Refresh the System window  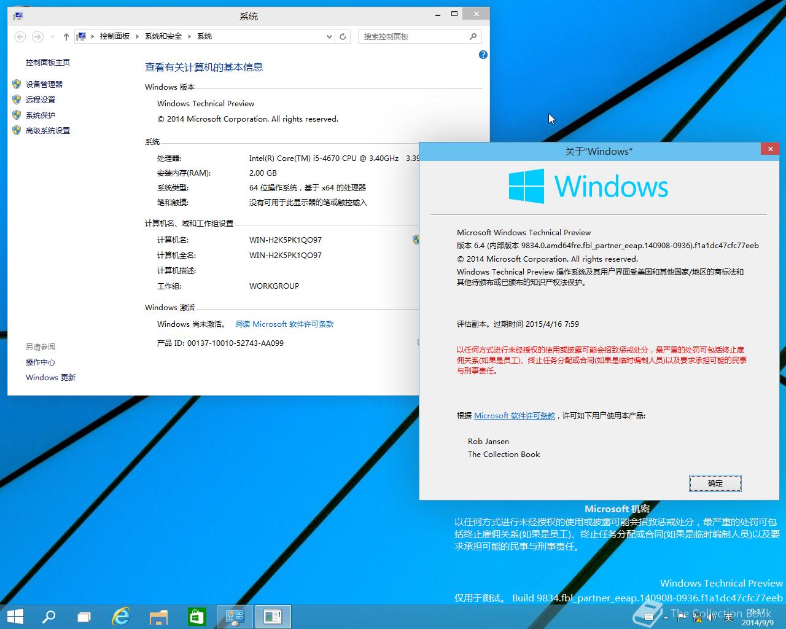[343, 37]
